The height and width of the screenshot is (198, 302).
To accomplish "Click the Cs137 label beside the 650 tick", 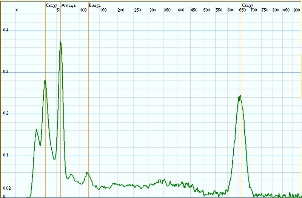I will click(248, 6).
